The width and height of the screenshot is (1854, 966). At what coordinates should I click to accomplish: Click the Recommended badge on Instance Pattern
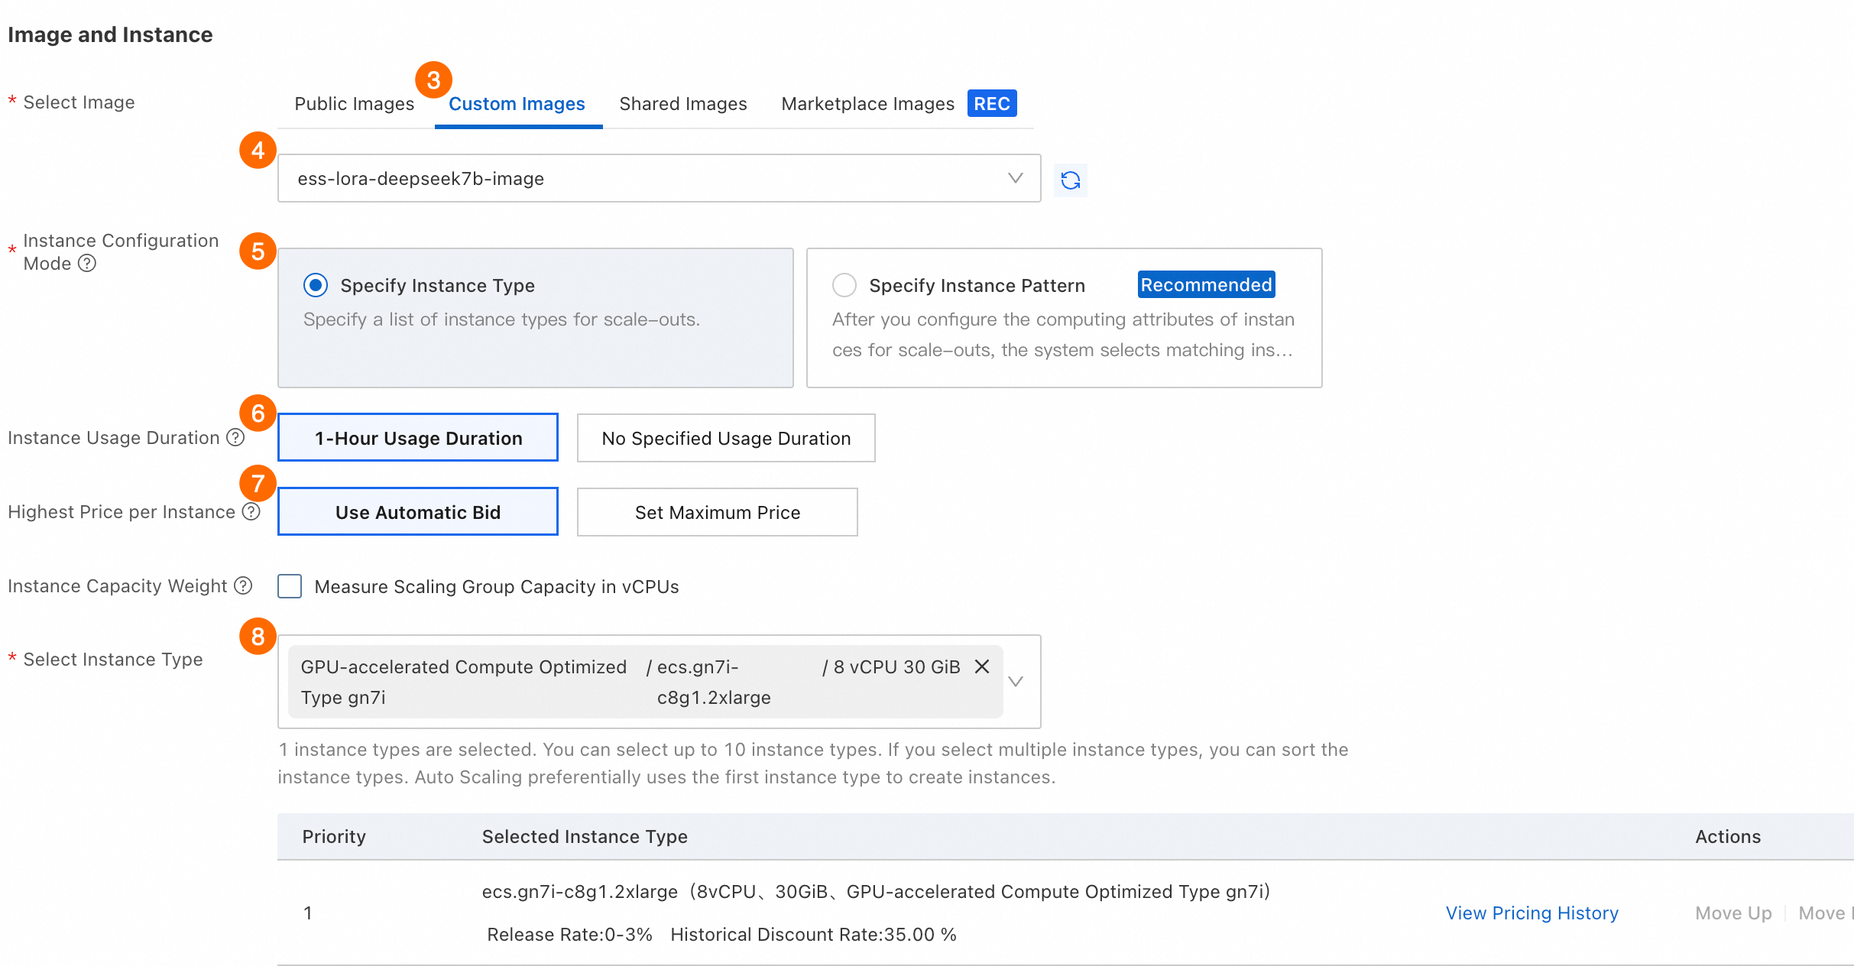click(1205, 285)
